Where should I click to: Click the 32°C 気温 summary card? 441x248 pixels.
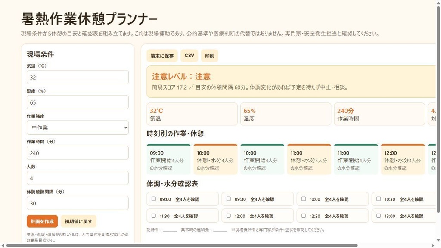[x=192, y=114]
